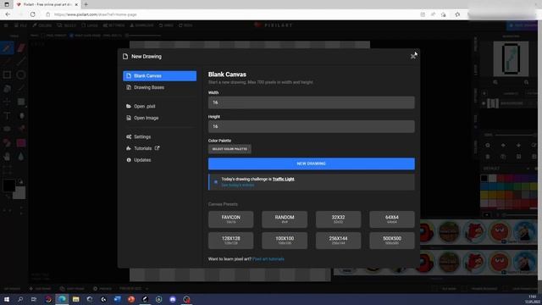Click Download in the top bar
542x305 pixels.
pos(141,25)
